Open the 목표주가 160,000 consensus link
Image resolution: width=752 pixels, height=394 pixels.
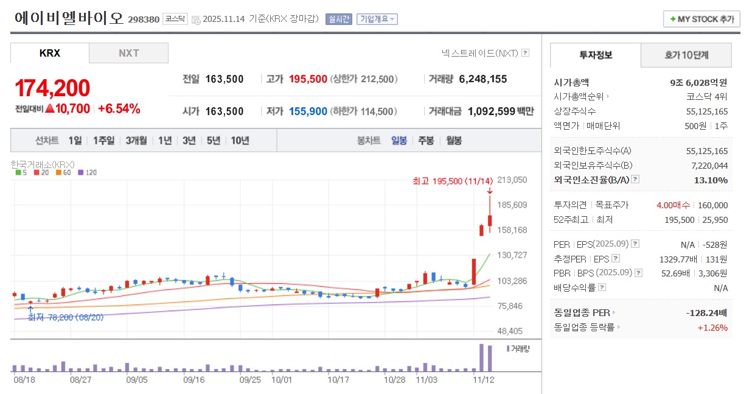point(714,205)
